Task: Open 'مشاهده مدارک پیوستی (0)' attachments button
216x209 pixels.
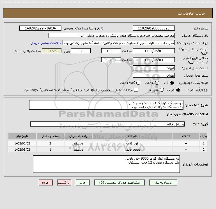Action: point(120,183)
